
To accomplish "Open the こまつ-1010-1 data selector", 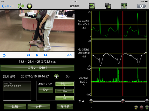I will [x=37, y=68].
